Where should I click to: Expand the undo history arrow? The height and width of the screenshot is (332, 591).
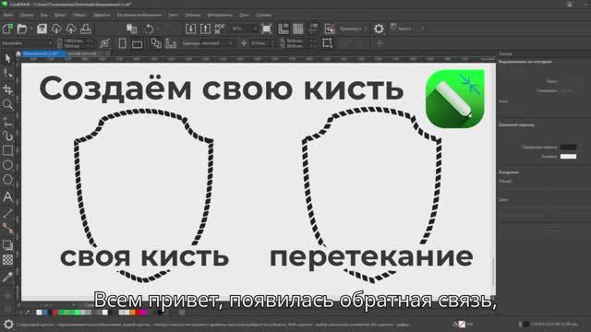pos(158,29)
